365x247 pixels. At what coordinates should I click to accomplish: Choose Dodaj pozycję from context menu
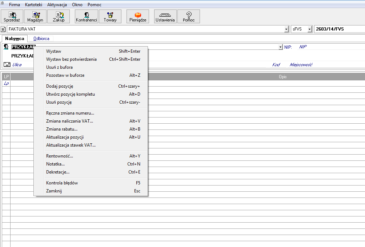[x=60, y=86]
